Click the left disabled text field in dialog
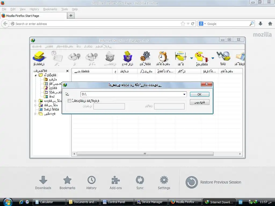This screenshot has width=275, height=206. pos(109,106)
